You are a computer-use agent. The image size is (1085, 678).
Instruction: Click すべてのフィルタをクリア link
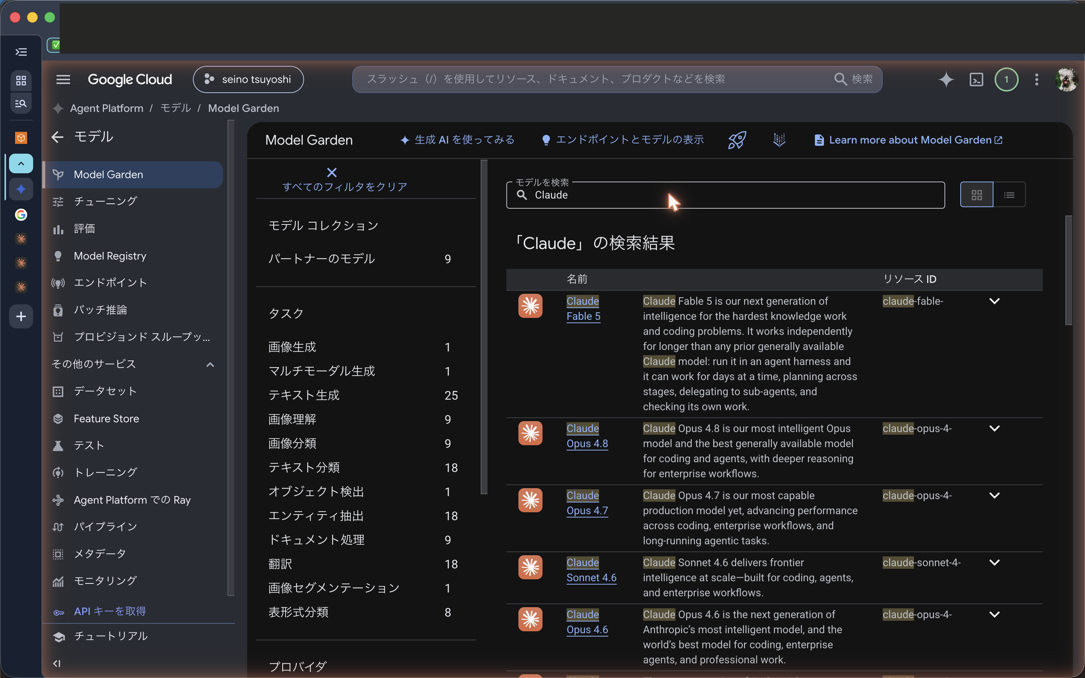[345, 186]
